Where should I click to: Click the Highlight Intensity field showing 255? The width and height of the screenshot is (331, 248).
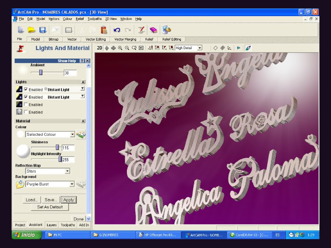(x=68, y=160)
